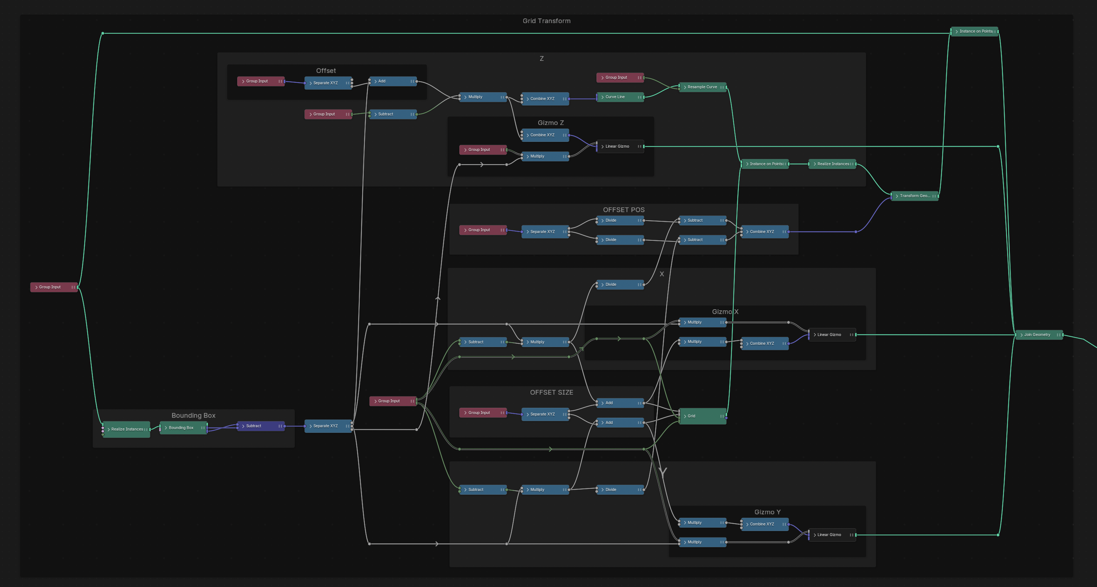Expand the Realize Instances chevron in Bounding Box frame
Screen dimensions: 1097x587
109,429
